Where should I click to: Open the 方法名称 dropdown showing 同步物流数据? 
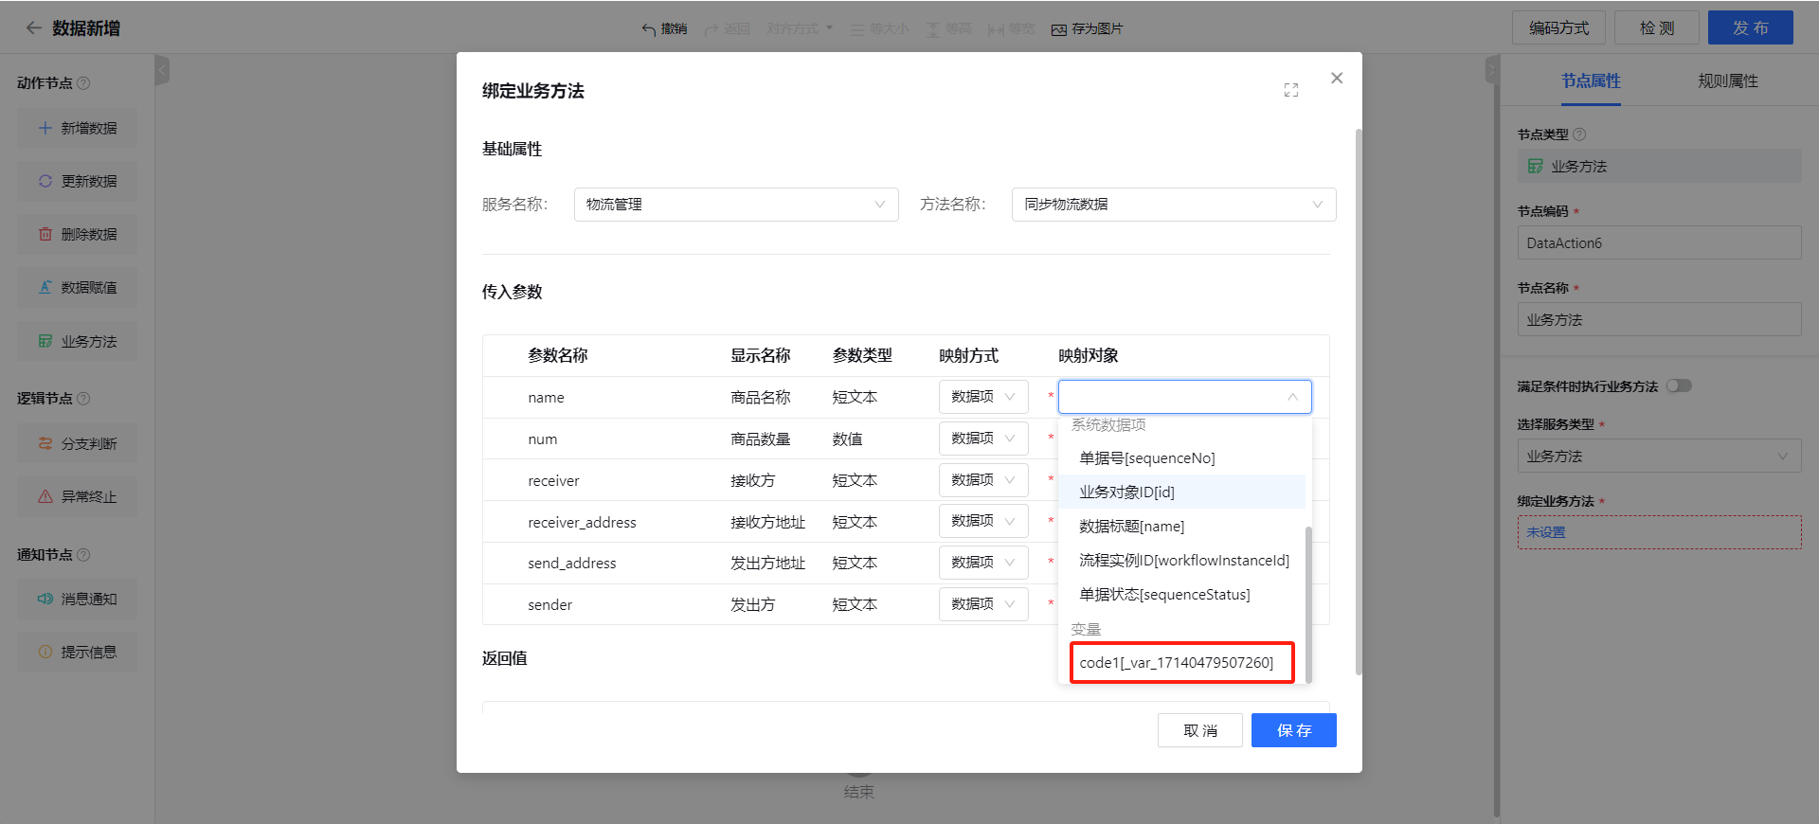coord(1174,205)
